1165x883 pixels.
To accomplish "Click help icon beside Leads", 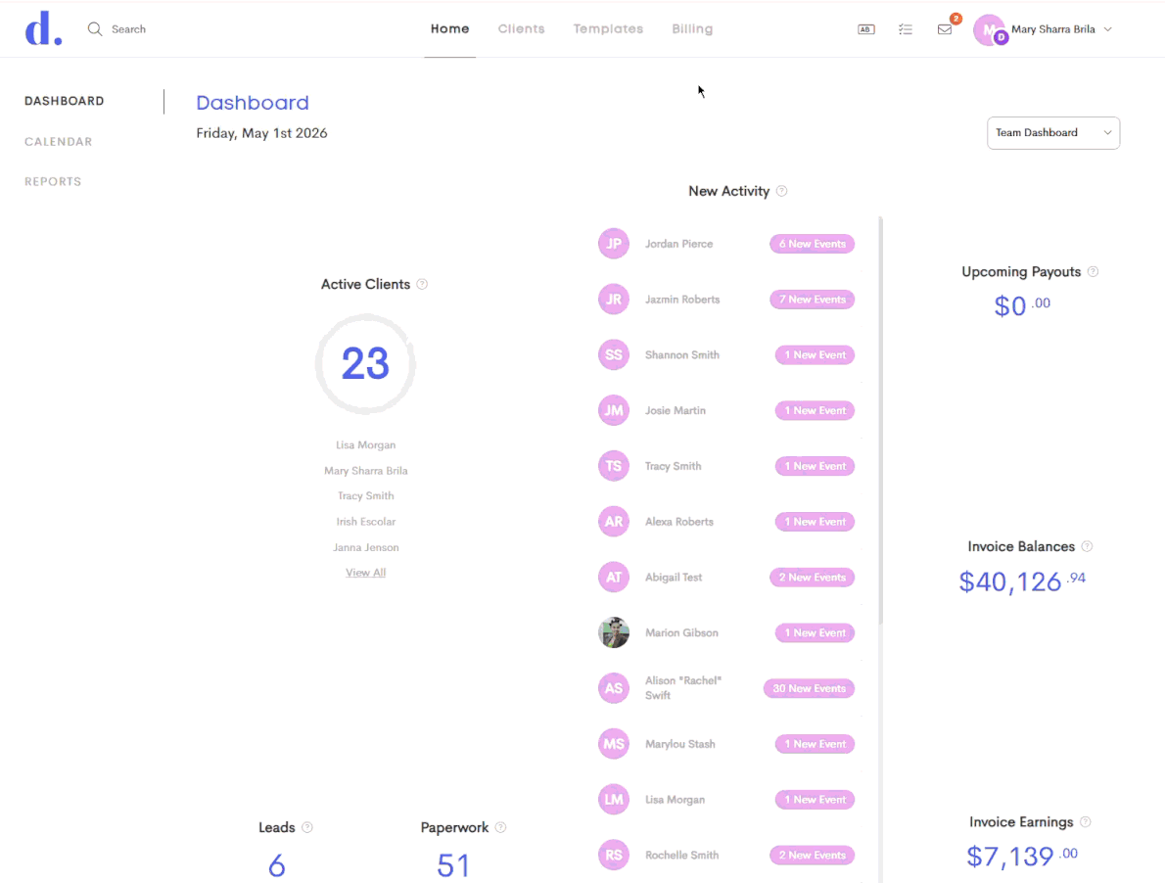I will click(306, 827).
